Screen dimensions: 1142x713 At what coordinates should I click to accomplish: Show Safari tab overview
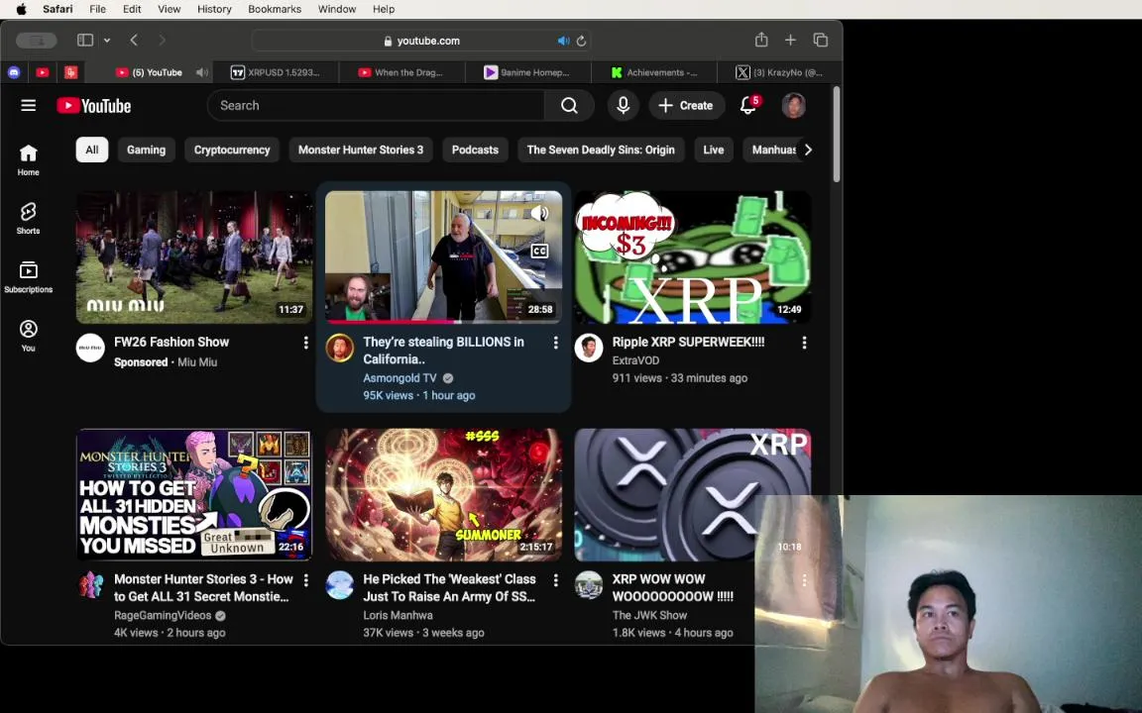[x=820, y=40]
